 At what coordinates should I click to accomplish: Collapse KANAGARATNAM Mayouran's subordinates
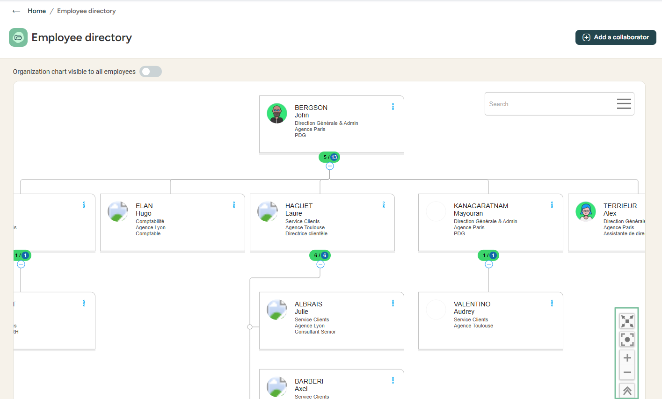(489, 264)
